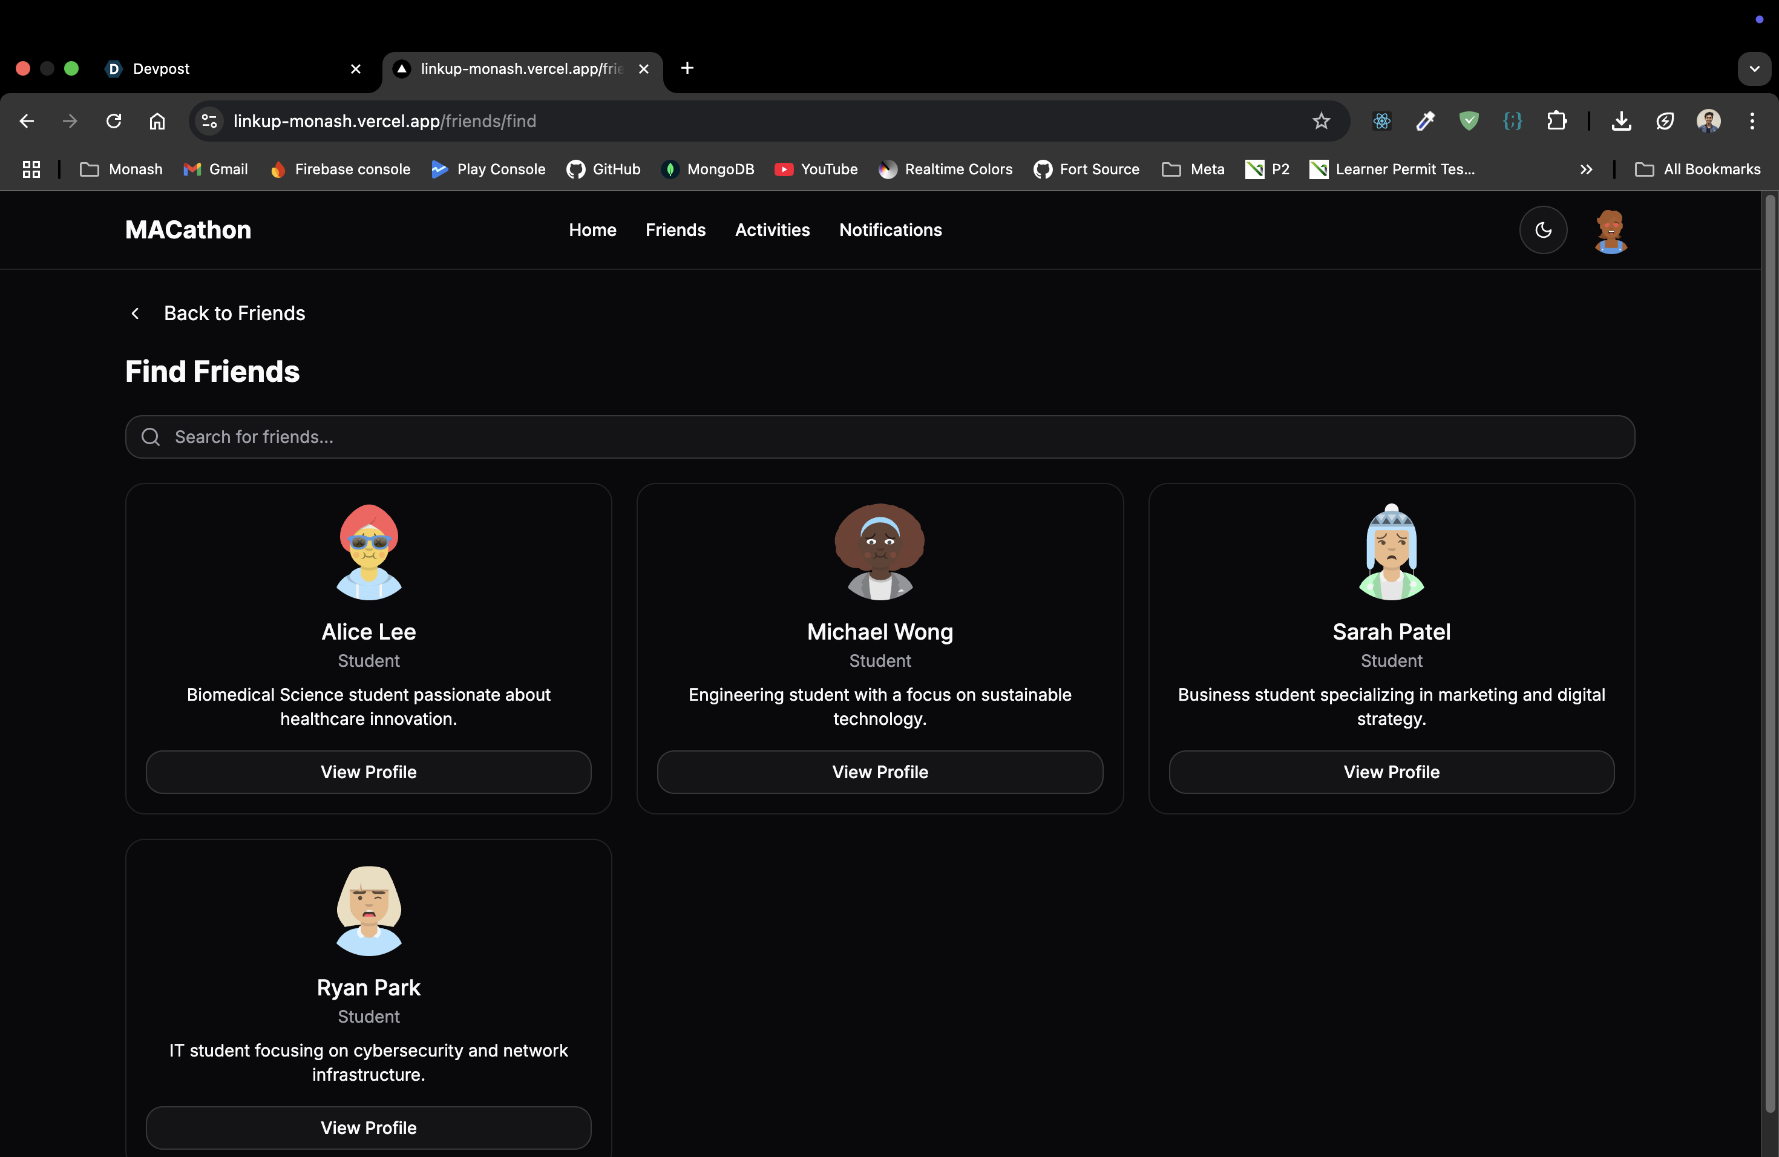
Task: Click the Search for friends field
Action: click(880, 438)
